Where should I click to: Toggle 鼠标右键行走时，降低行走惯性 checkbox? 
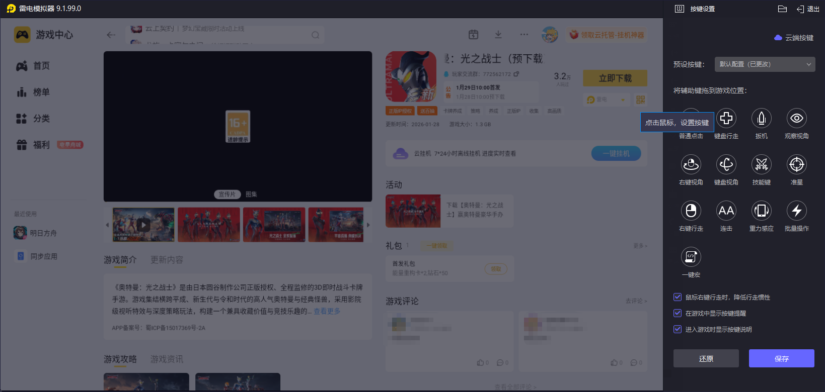(x=678, y=298)
